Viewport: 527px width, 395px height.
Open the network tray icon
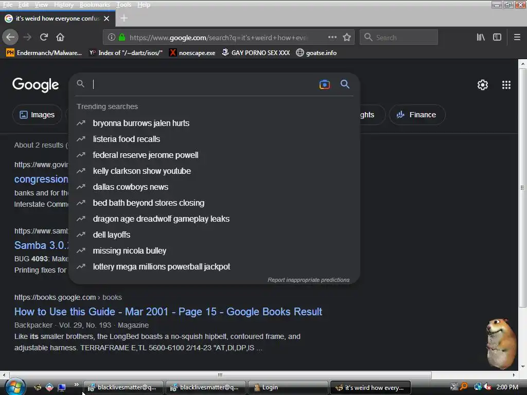(478, 387)
